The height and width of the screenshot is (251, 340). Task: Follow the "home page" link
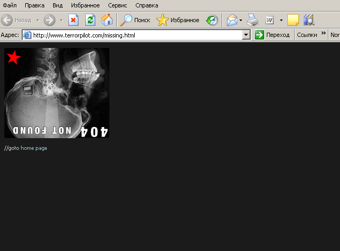click(x=34, y=148)
